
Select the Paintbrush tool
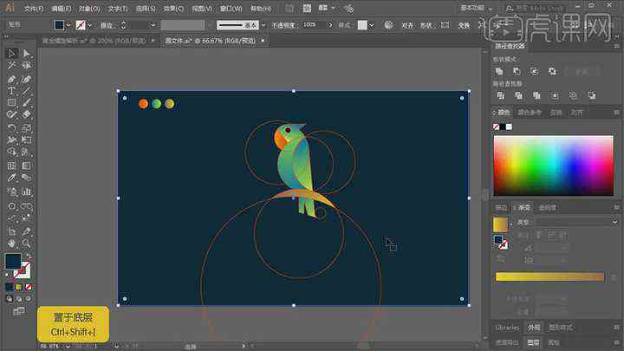point(26,102)
